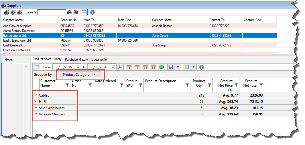Click the Product Qty column filter icon
The image size is (305, 145).
210,85
